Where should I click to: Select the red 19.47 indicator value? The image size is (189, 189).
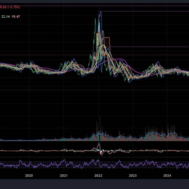point(16,16)
